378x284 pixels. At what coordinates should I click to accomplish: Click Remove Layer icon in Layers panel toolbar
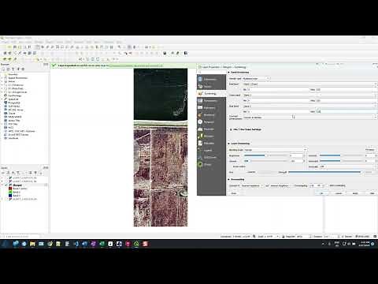40,173
